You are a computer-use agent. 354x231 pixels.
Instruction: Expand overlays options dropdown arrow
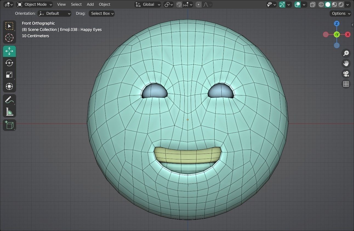(304, 4)
